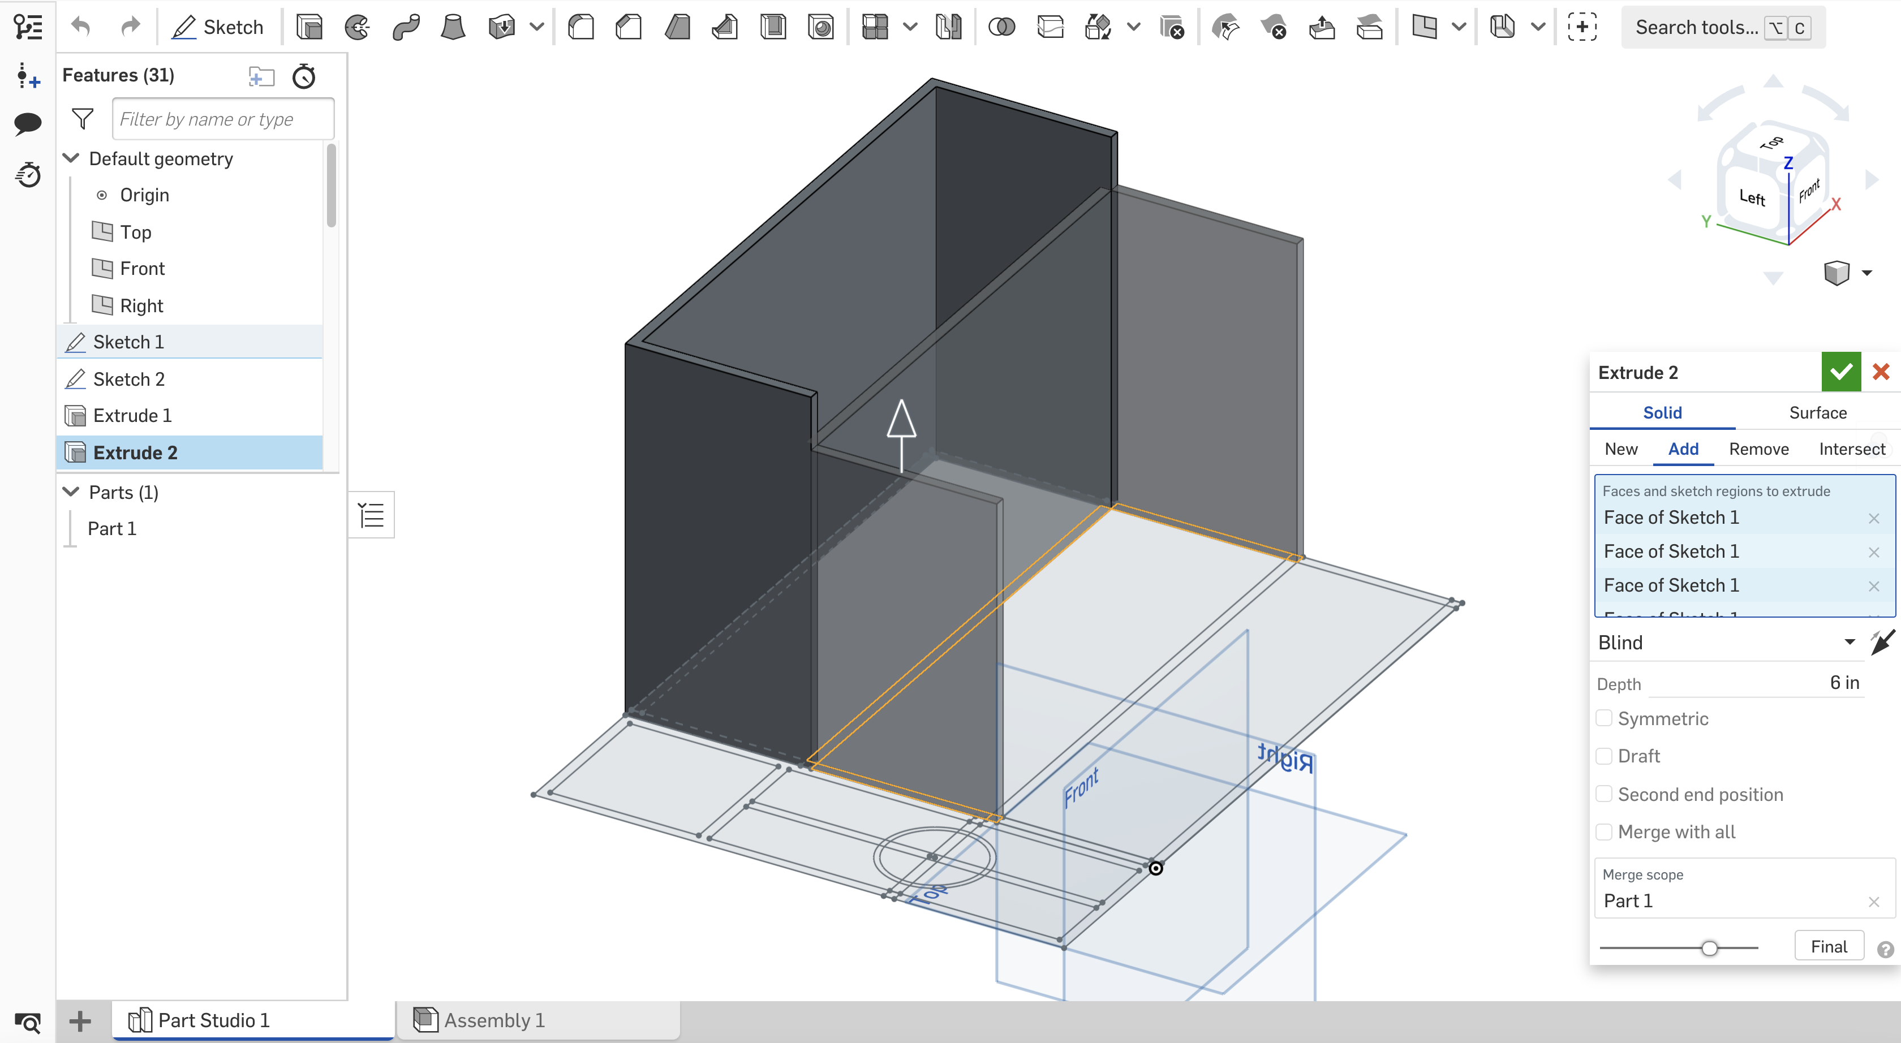Select the Sweep tool
The image size is (1901, 1043).
point(407,27)
